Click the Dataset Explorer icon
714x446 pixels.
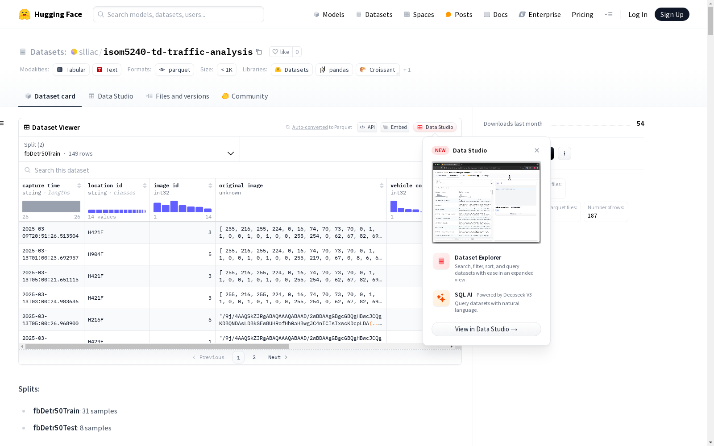pos(441,261)
